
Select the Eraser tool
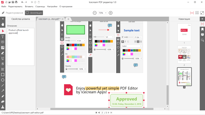tap(3, 101)
